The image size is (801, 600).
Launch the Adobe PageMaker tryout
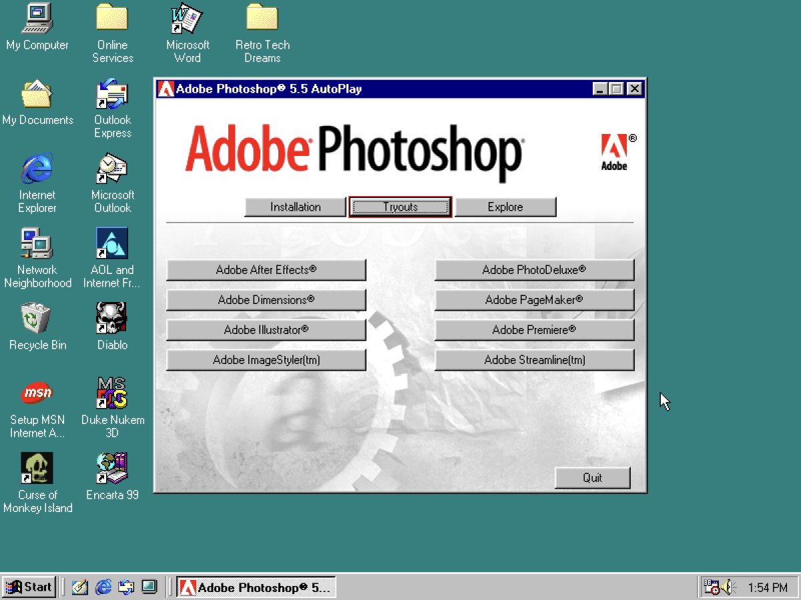pos(535,300)
